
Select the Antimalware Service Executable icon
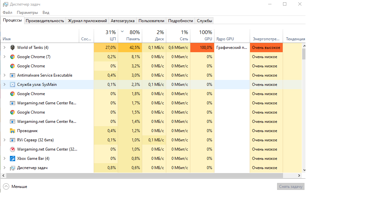(x=13, y=75)
